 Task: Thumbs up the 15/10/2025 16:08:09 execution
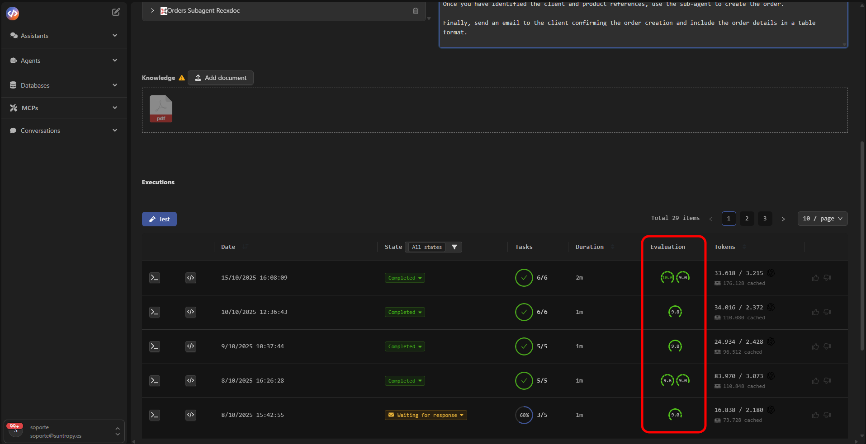815,278
